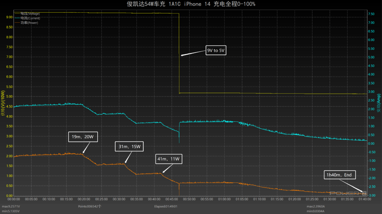Click the 00:55:00 time axis label
The height and width of the screenshot is (214, 382).
pyautogui.click(x=207, y=199)
